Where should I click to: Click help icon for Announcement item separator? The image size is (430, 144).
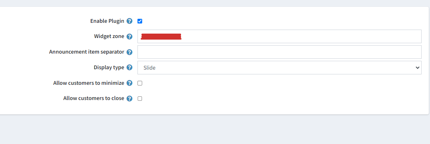[x=129, y=52]
